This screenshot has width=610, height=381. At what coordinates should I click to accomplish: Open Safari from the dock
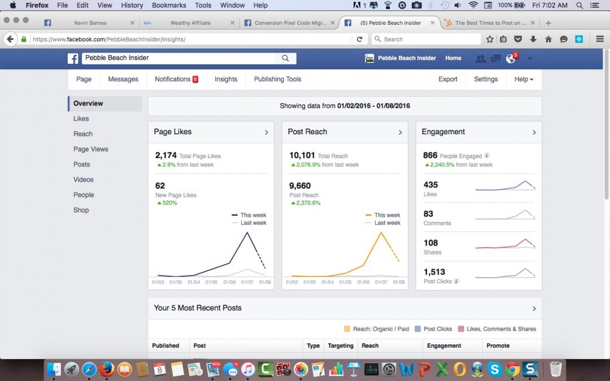pyautogui.click(x=89, y=369)
